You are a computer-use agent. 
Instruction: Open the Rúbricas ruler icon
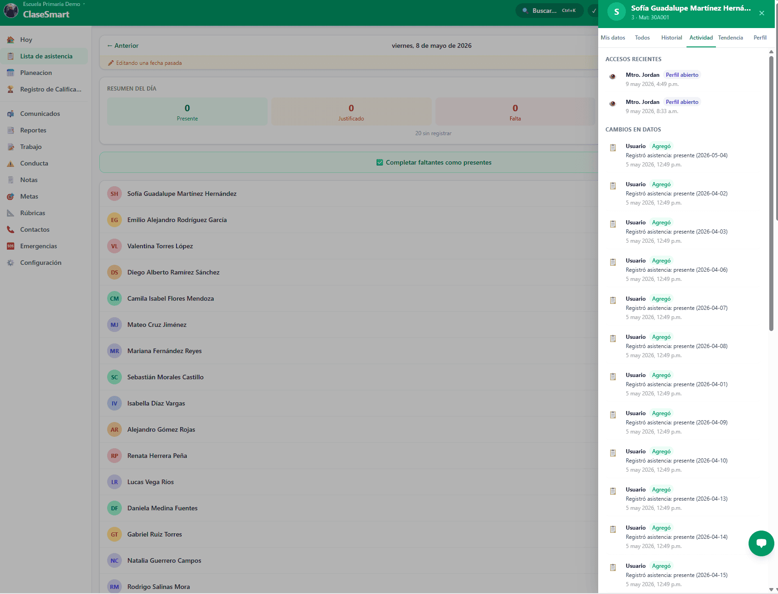coord(11,213)
